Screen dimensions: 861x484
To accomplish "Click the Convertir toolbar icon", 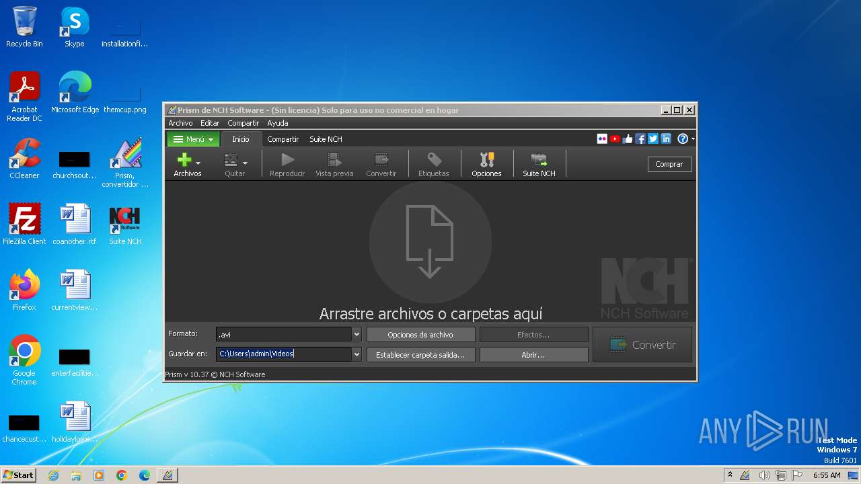I will (x=381, y=160).
